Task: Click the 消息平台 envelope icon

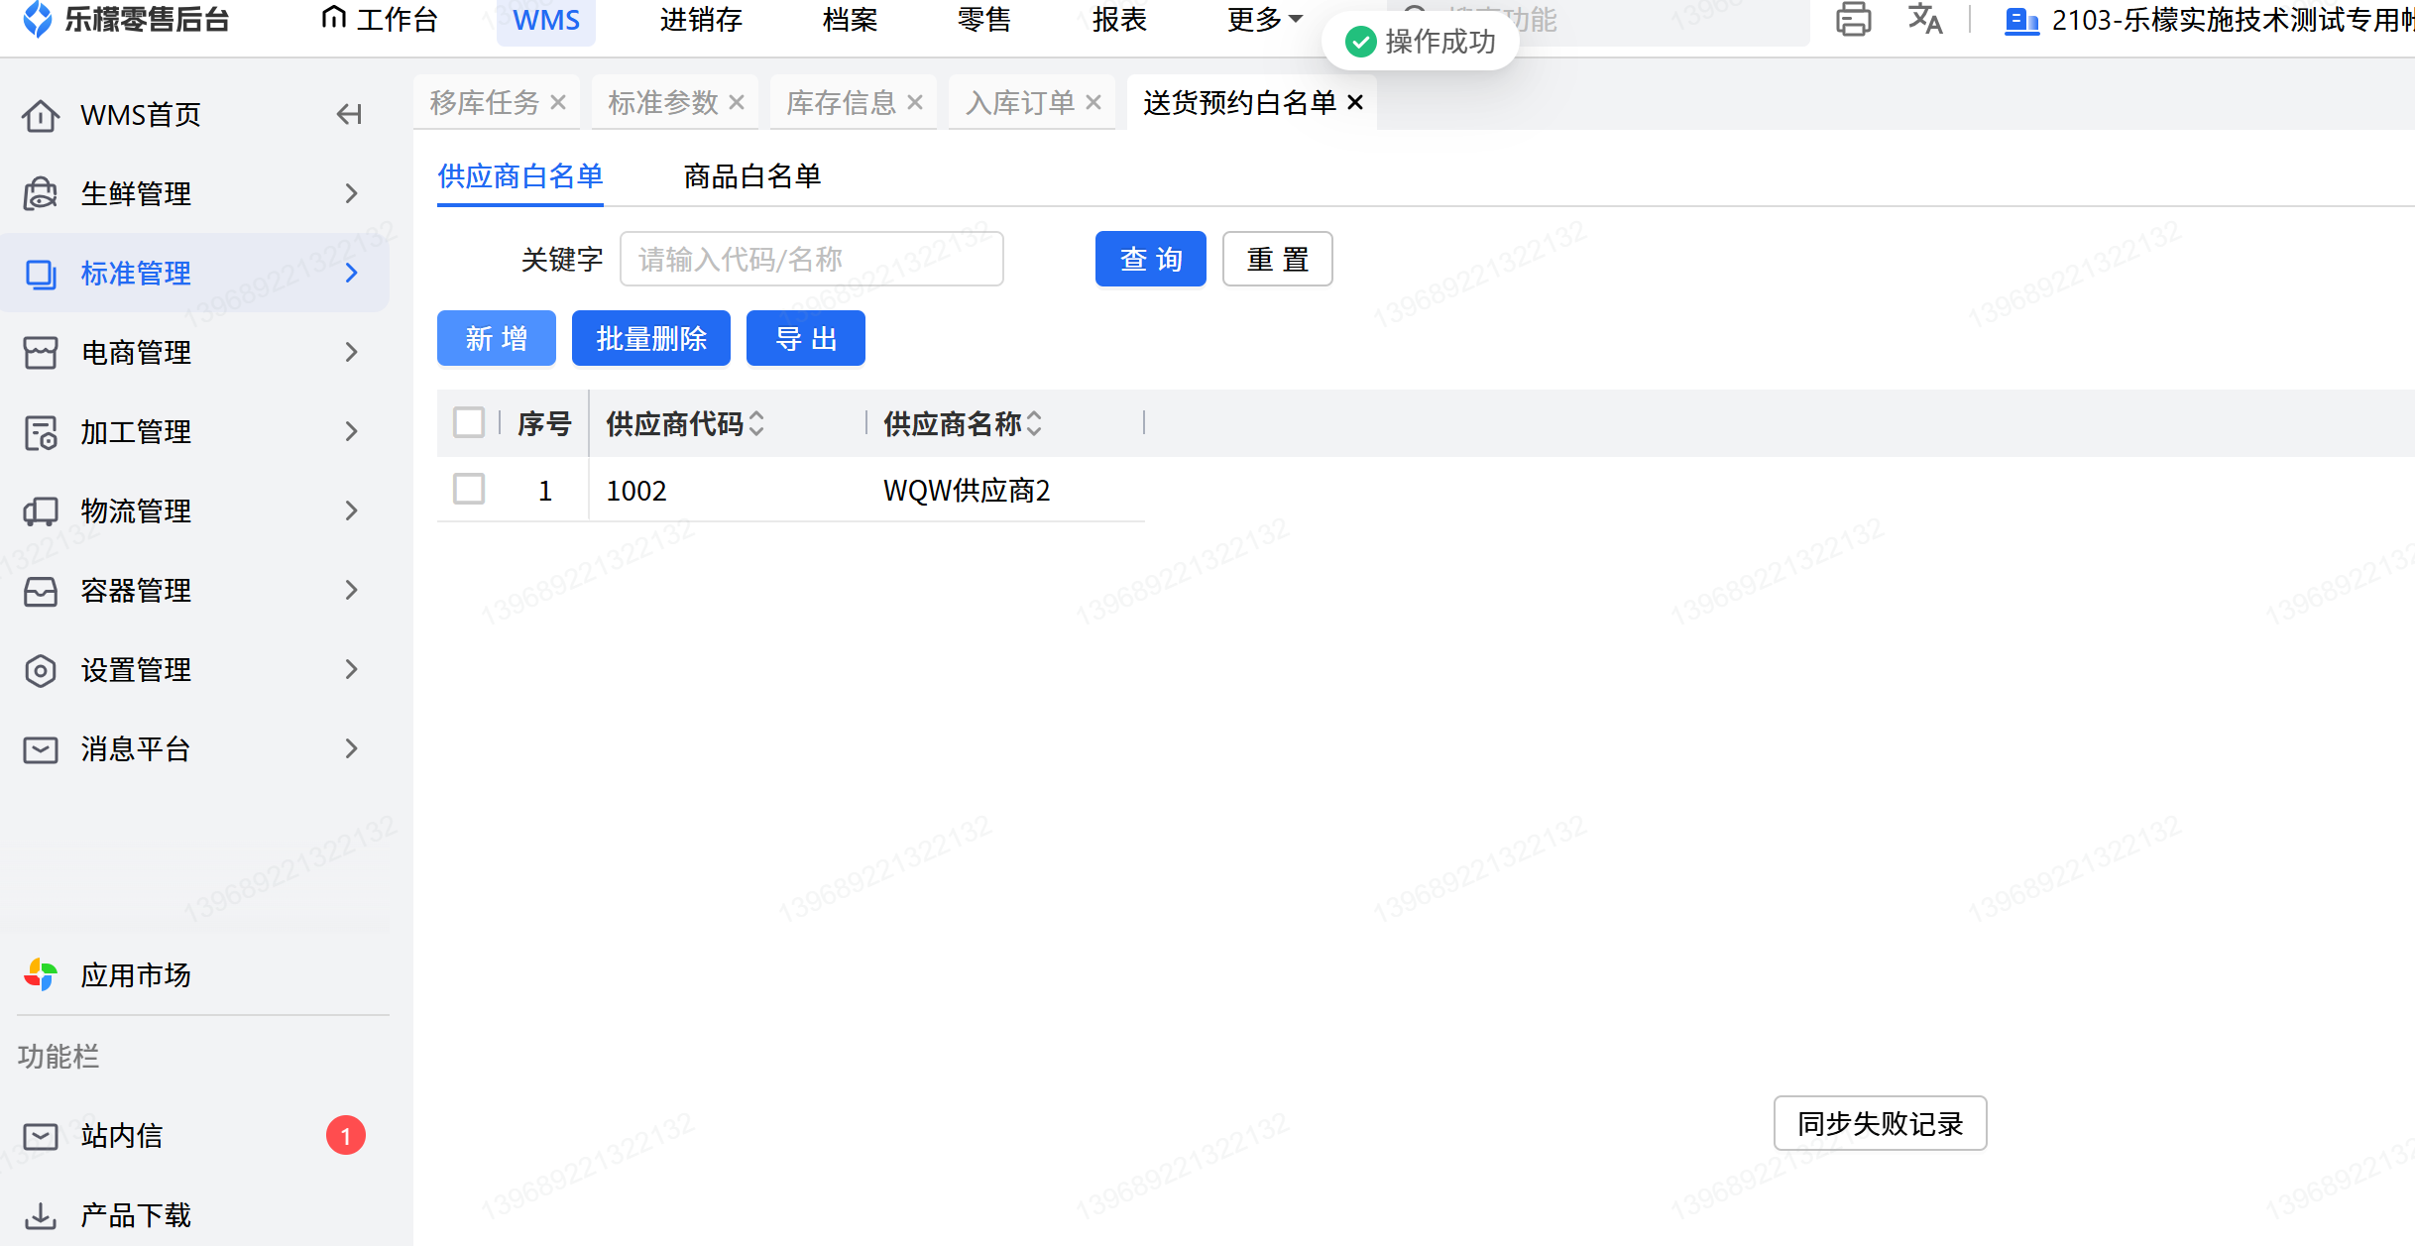Action: (41, 749)
